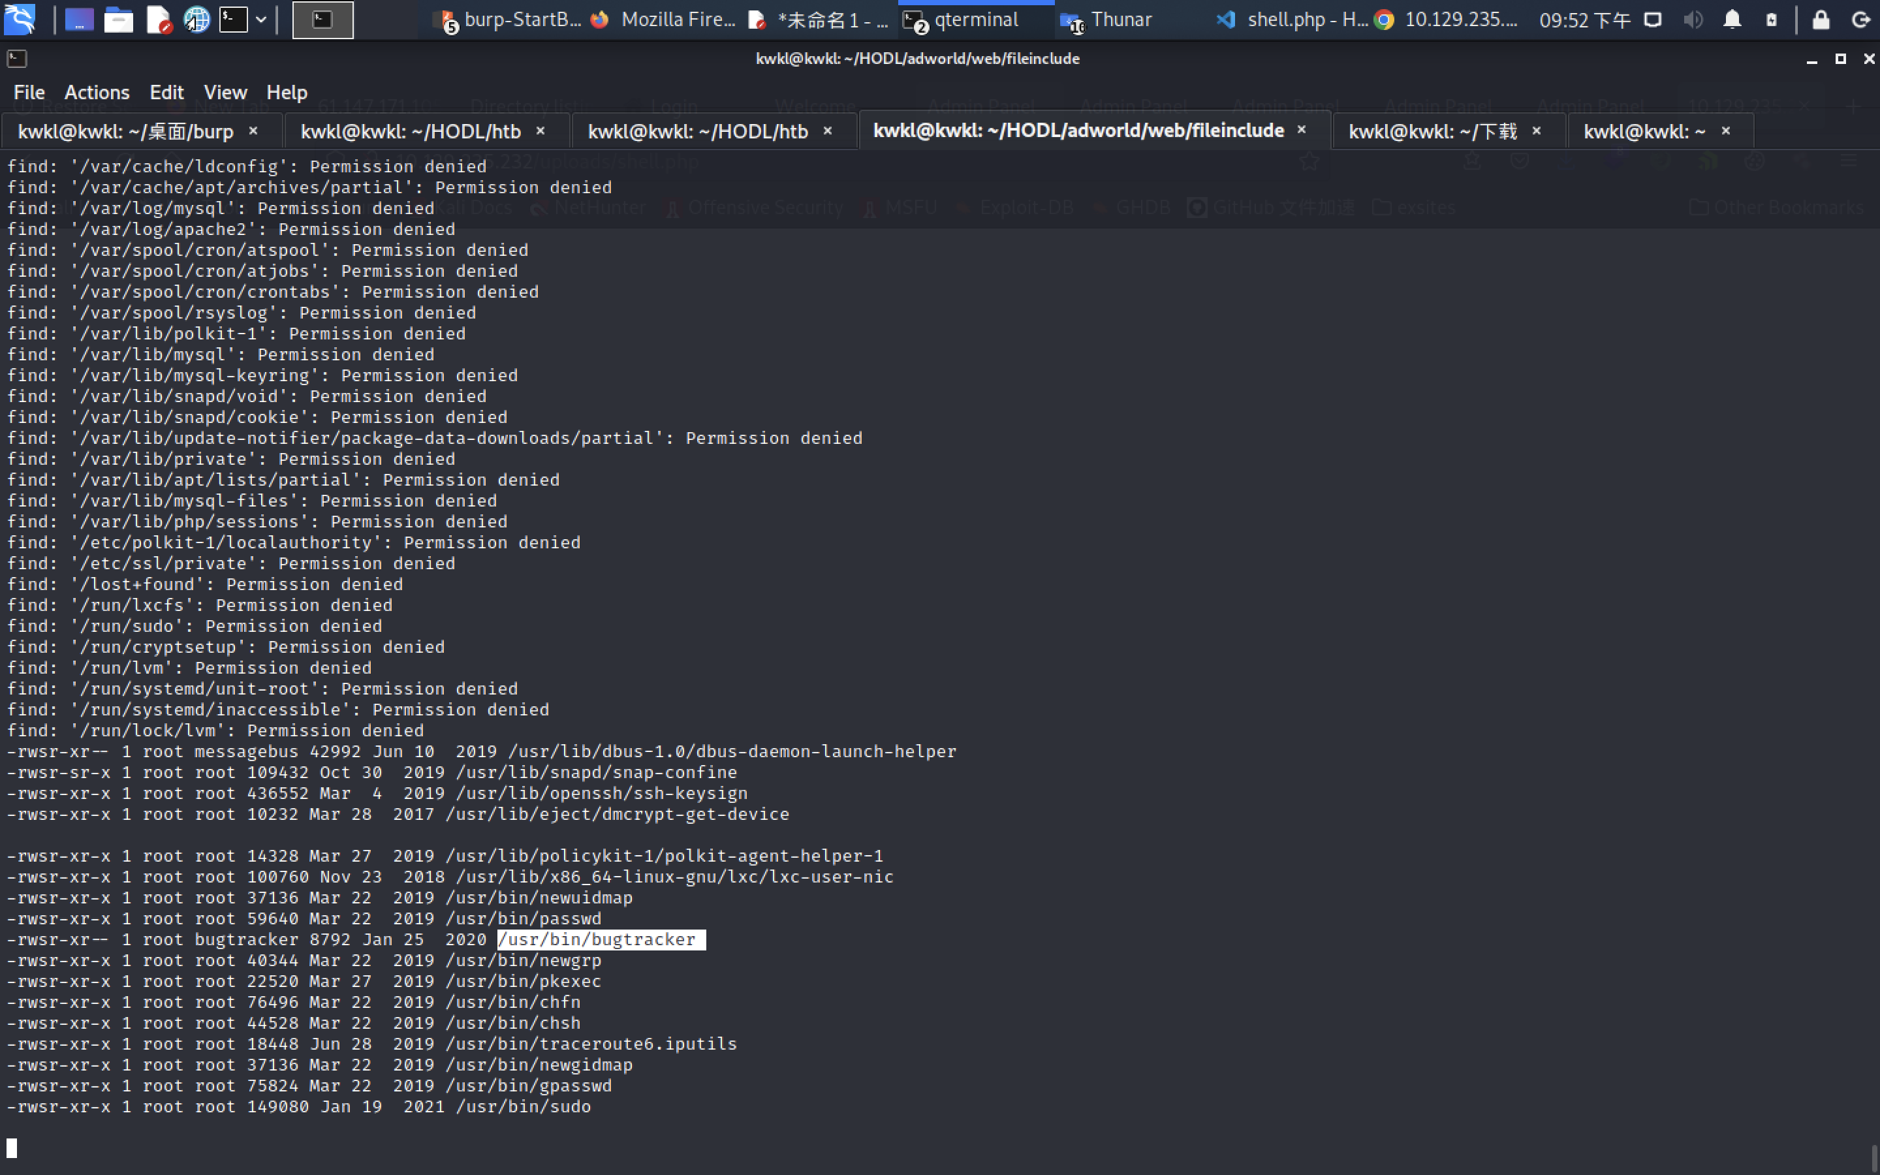
Task: Click highlighted /usr/bin/bugtracker path
Action: (x=601, y=939)
